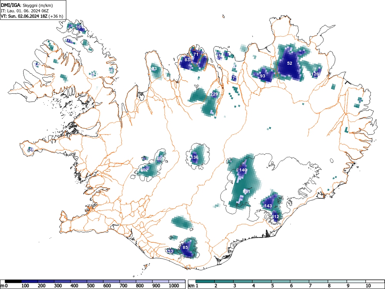The image size is (385, 289).
Task: Click the visibility label '83' in the north
Action: 187,60
